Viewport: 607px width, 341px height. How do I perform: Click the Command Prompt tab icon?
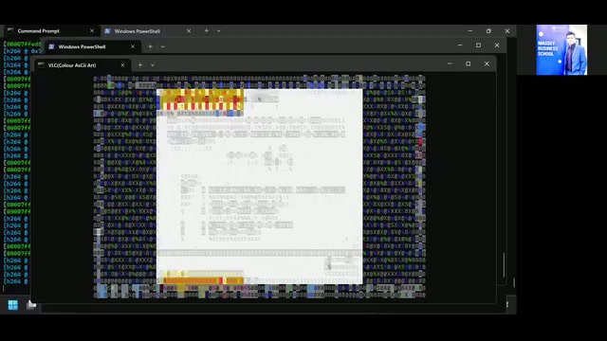pyautogui.click(x=10, y=30)
